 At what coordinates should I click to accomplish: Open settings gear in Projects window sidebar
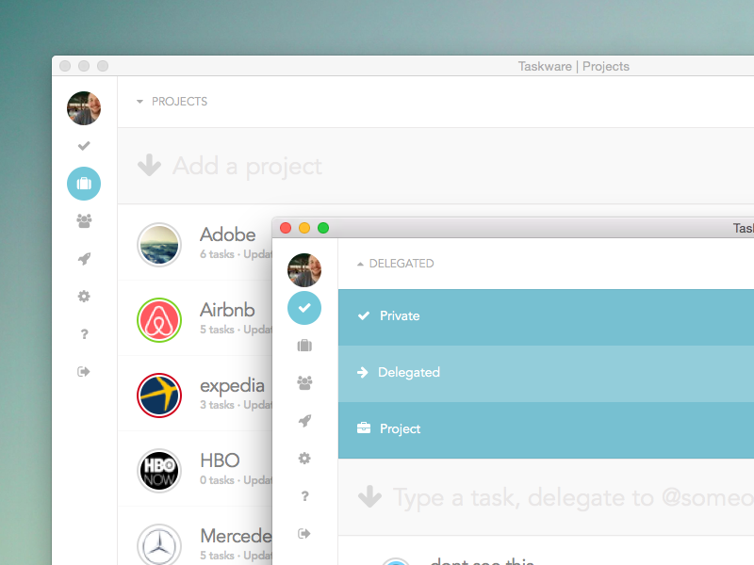point(84,297)
